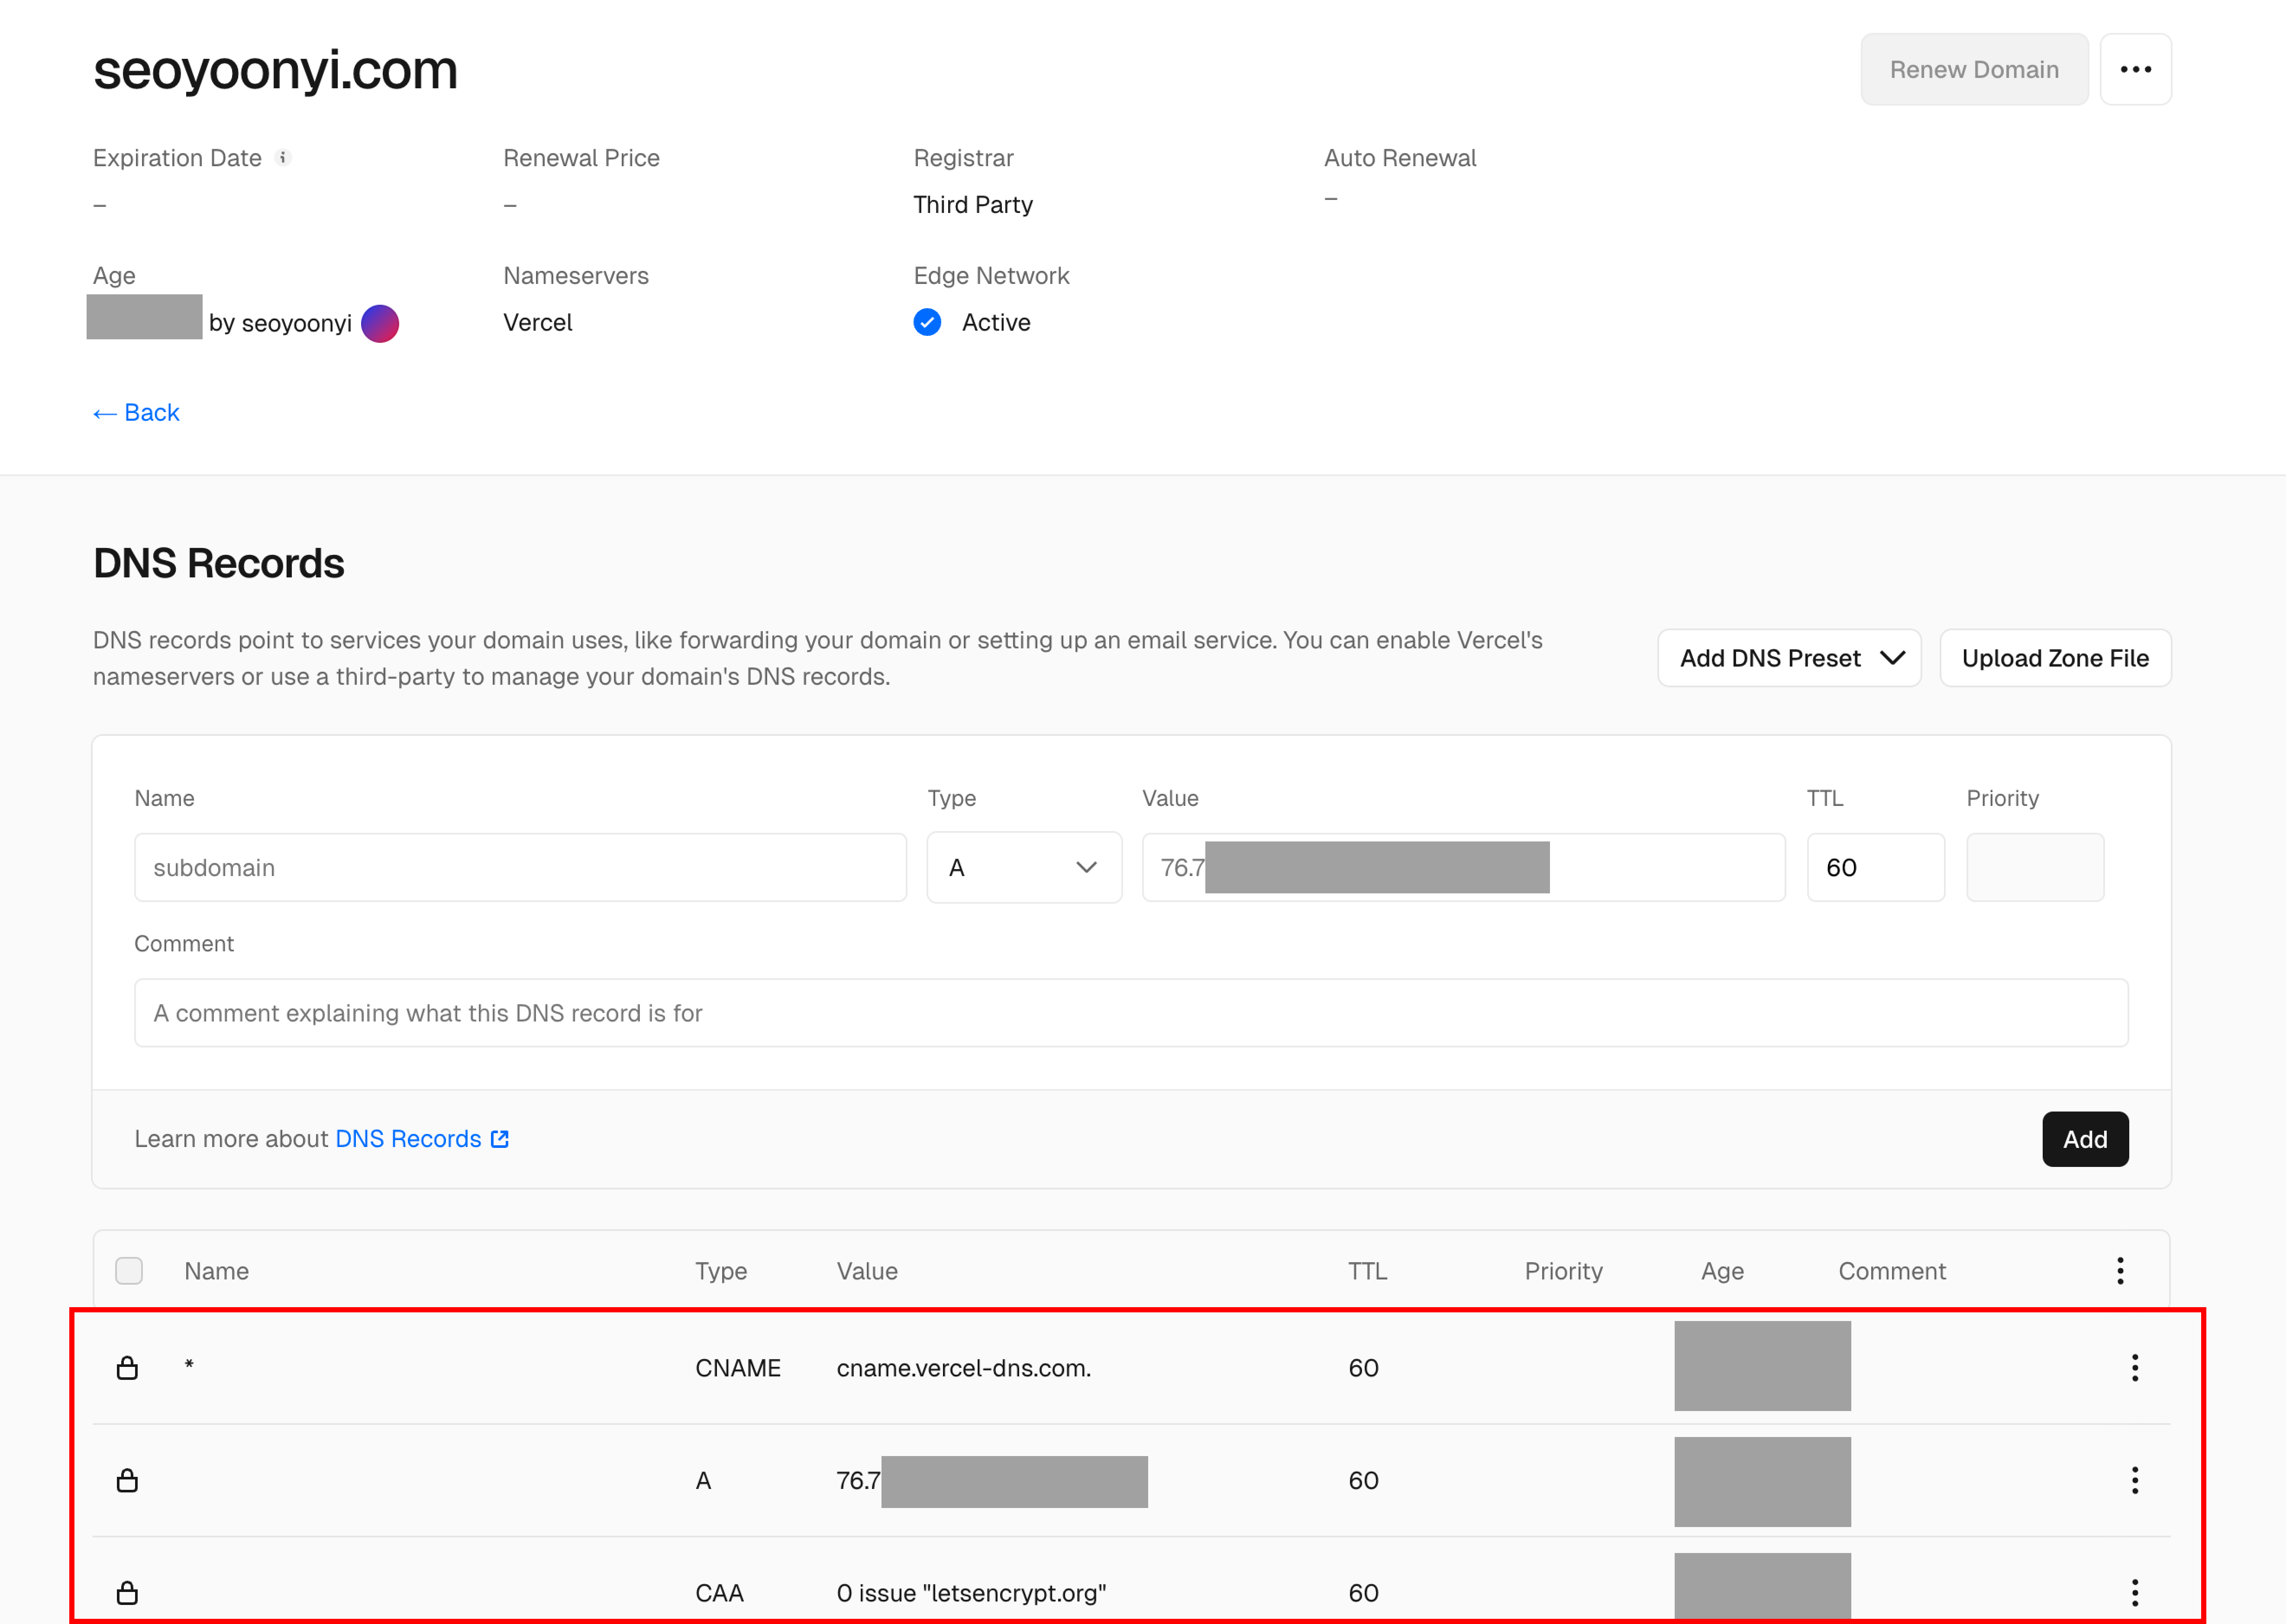Click the seoyoonyi gradient avatar
The width and height of the screenshot is (2286, 1624).
click(x=380, y=323)
